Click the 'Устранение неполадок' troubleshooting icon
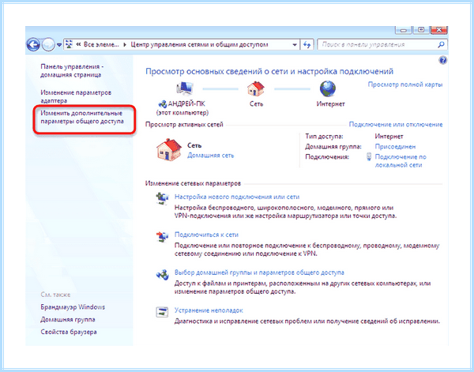474x372 pixels. tap(162, 312)
